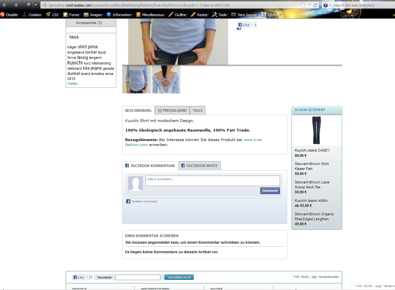This screenshot has height=290, width=395.
Task: Click the Kuyichi Jeans CANDY thumbnail
Action: coord(316,130)
